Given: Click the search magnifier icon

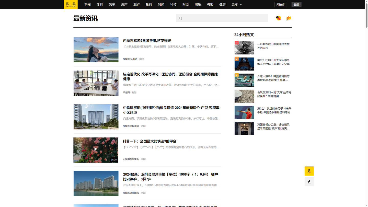Looking at the screenshot, I should click(x=180, y=18).
